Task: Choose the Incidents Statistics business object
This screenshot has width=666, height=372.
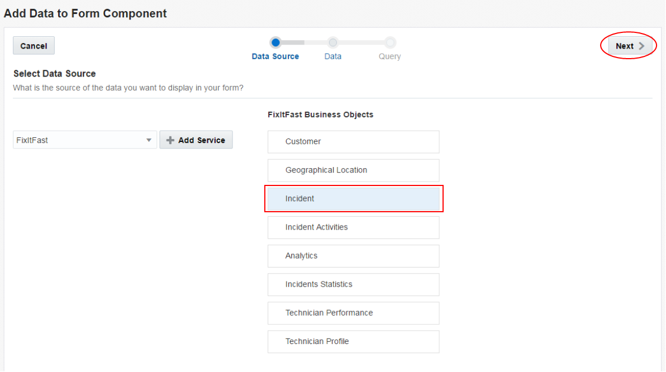Action: click(353, 284)
